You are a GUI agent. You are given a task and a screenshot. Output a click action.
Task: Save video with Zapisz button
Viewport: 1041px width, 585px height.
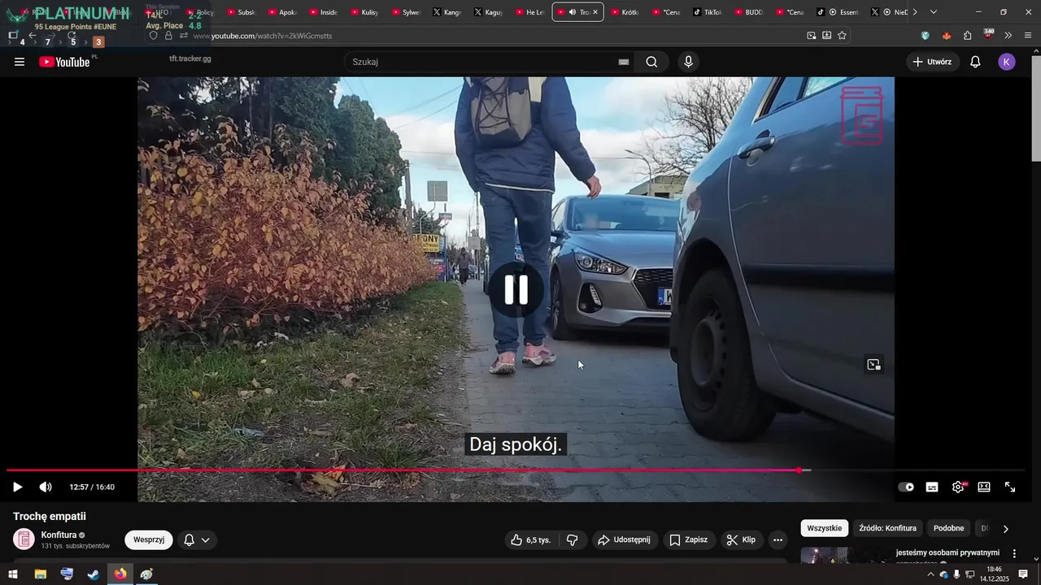[x=688, y=539]
